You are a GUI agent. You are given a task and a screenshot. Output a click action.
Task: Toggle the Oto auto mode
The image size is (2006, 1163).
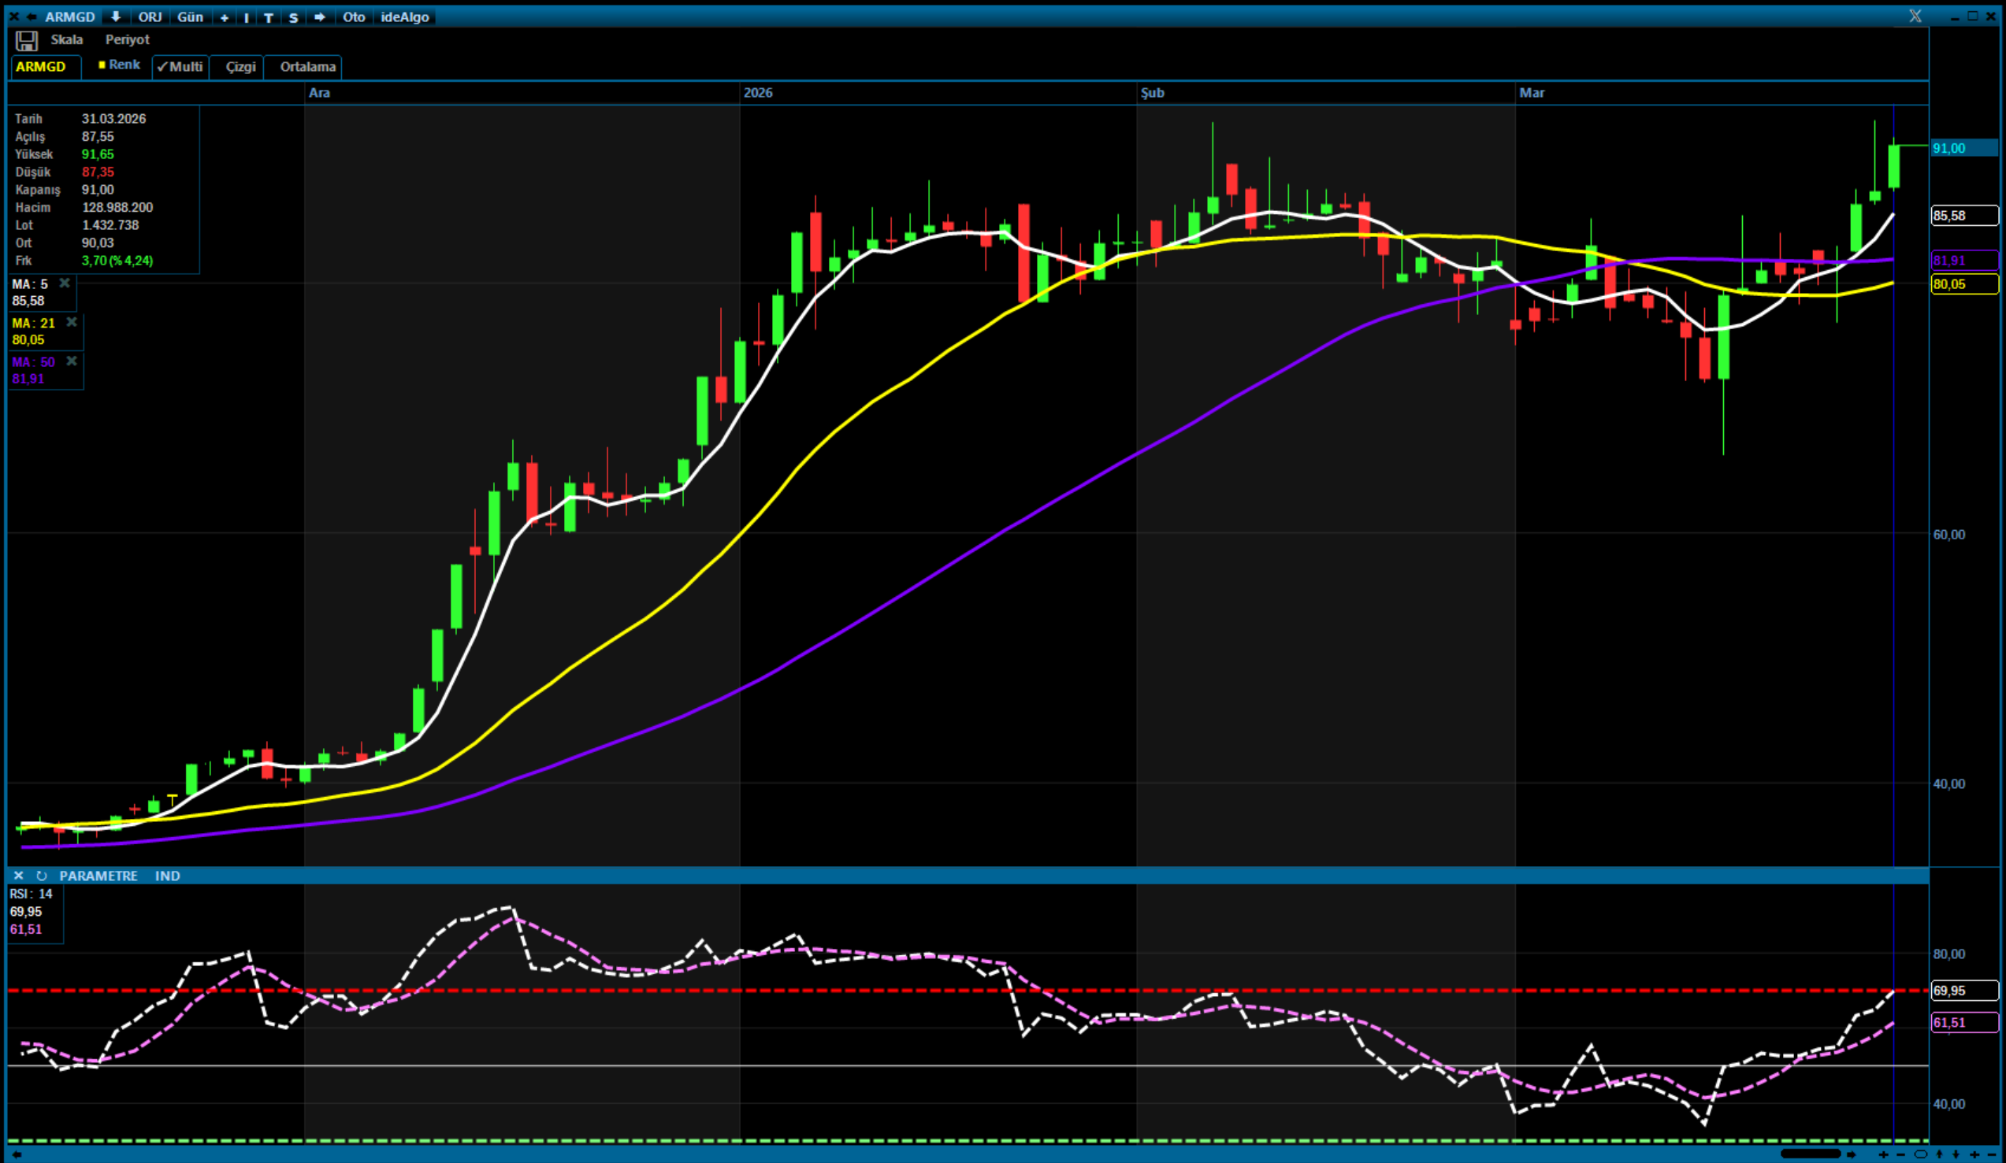[354, 17]
